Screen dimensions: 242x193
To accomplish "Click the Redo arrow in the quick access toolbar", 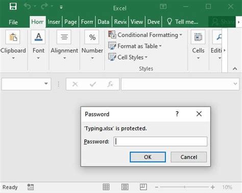I will 44,6.
